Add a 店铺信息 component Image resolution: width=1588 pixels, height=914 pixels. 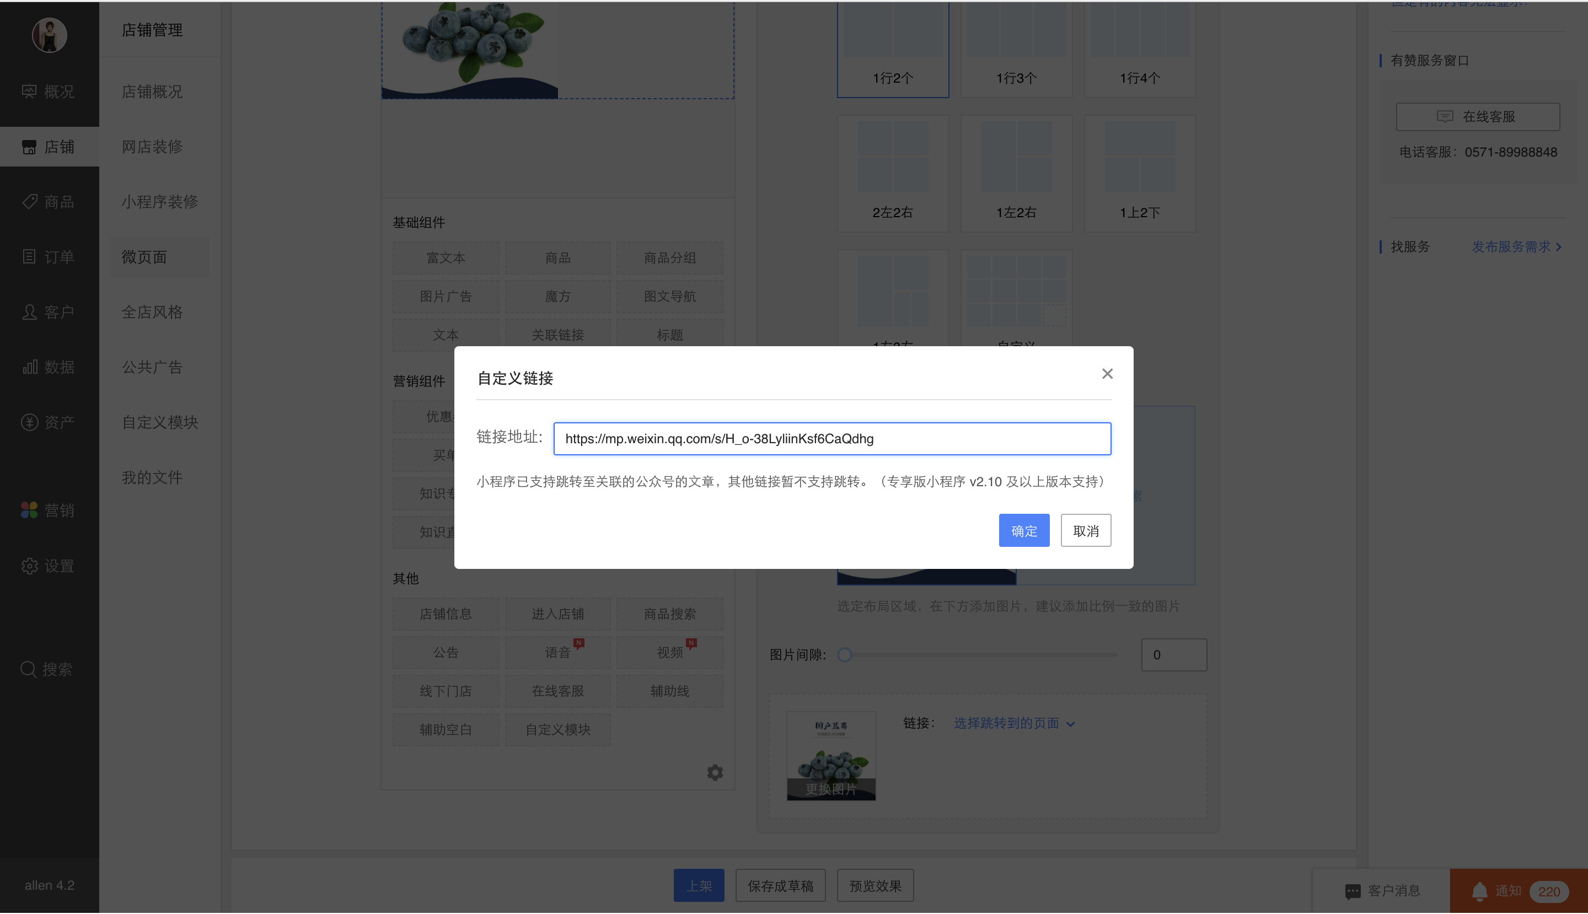pos(446,614)
